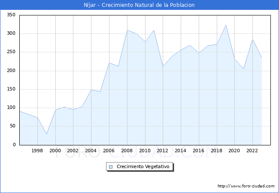Select the 100 value on y-axis
The image size is (279, 193).
coord(11,108)
